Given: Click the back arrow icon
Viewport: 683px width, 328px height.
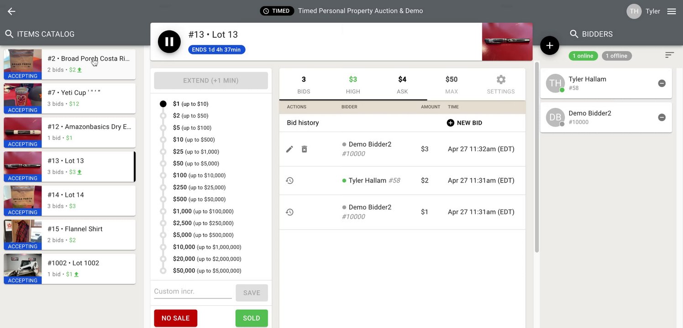Looking at the screenshot, I should click(x=11, y=11).
